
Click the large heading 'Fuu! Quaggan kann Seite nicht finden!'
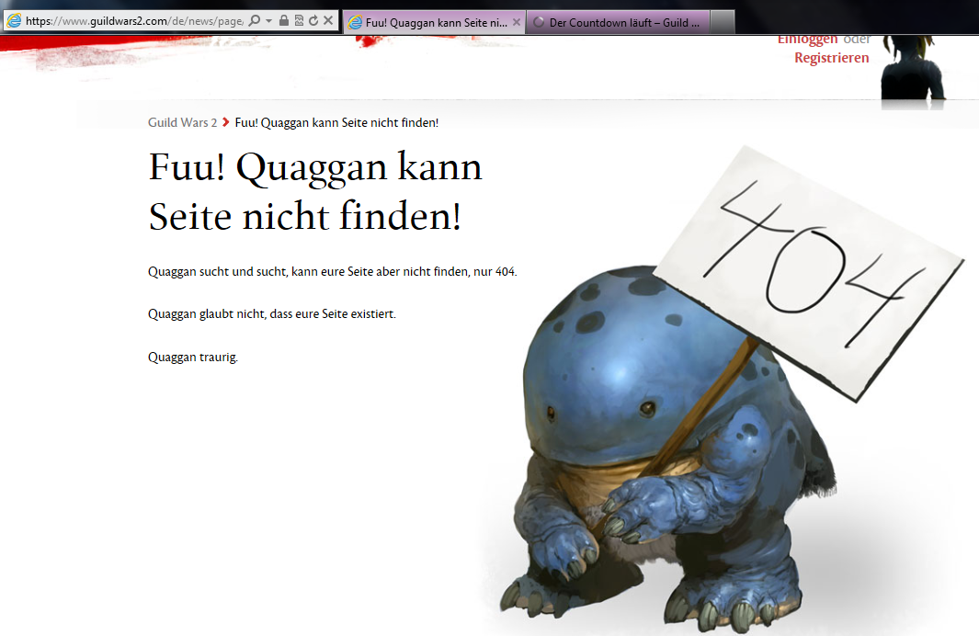(x=315, y=191)
